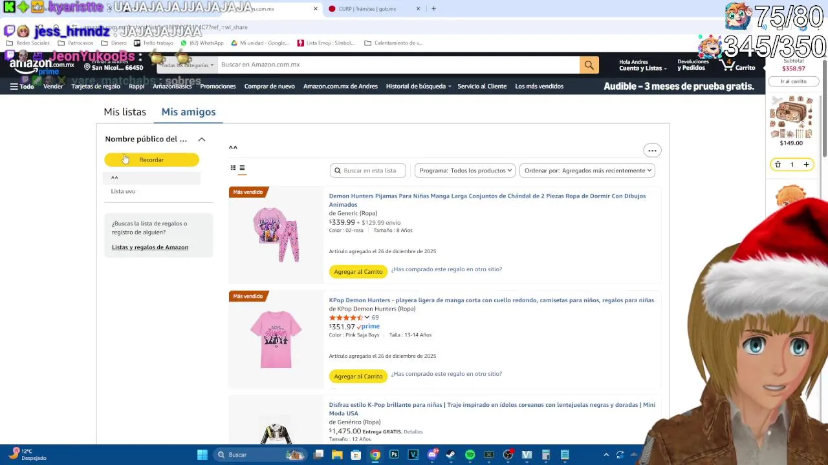Focus the Buscar en Amazon.com.mx field

tap(398, 65)
